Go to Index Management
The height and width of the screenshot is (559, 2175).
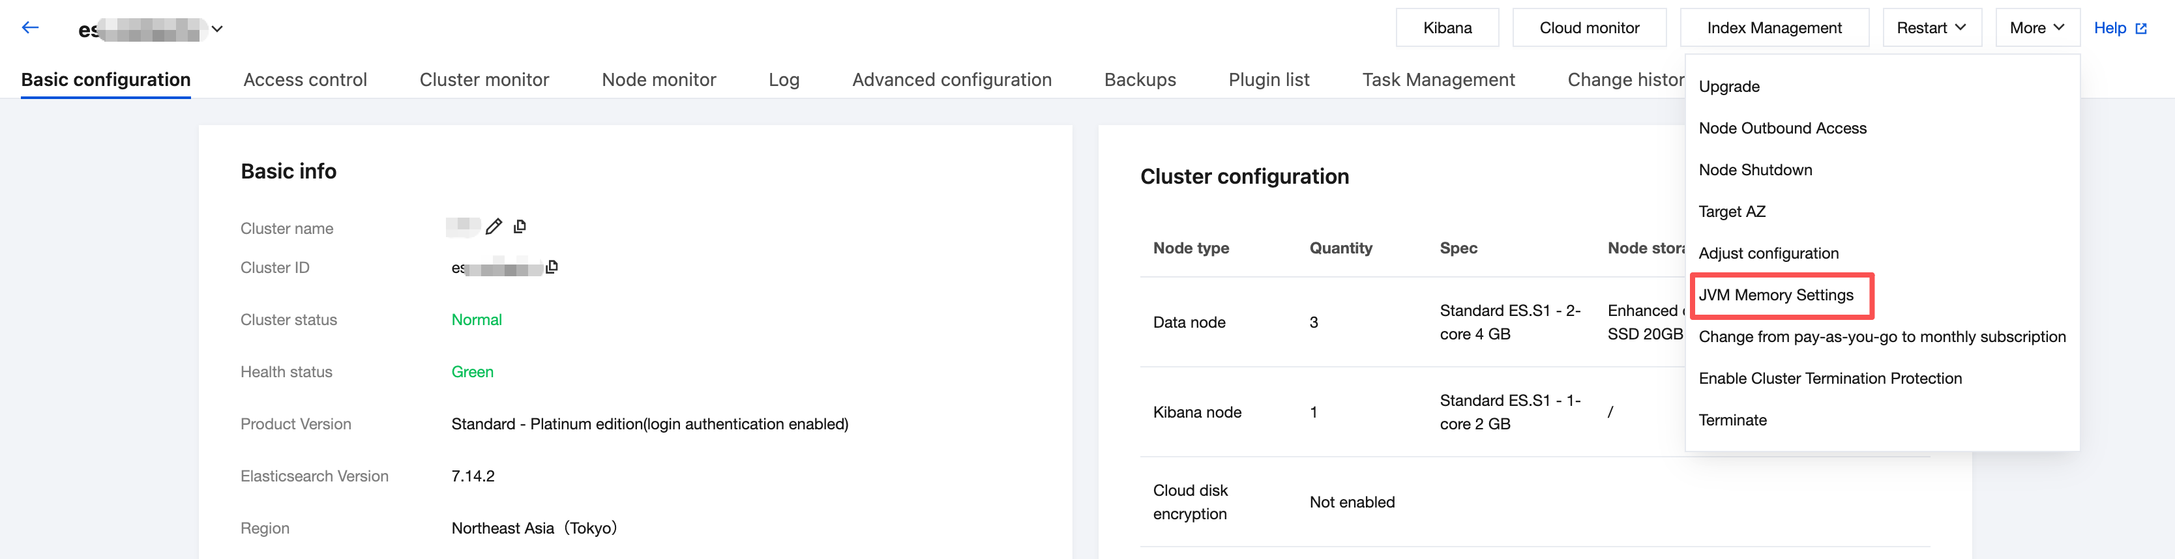pyautogui.click(x=1774, y=28)
